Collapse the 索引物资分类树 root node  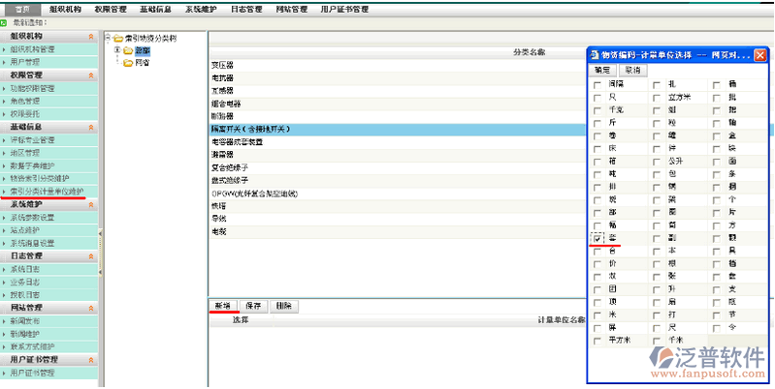click(x=107, y=38)
